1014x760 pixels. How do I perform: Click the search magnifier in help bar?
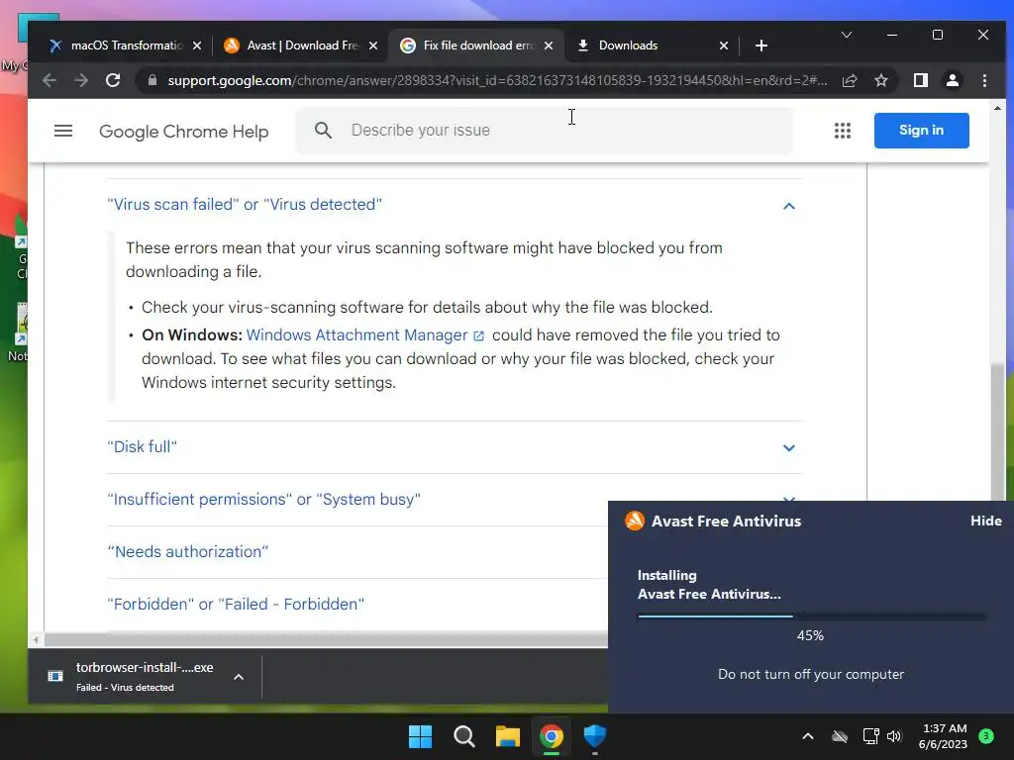(324, 131)
